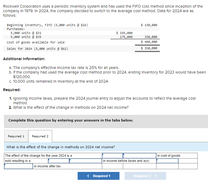208x195 pixels.
Task: Open first dropdown after 'sold resulting in a'
Action: coord(59,161)
